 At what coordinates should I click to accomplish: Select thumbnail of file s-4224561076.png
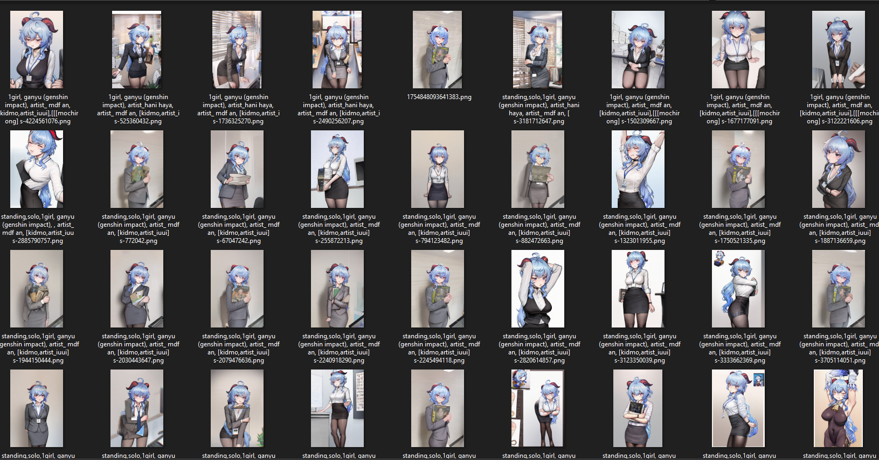coord(37,50)
